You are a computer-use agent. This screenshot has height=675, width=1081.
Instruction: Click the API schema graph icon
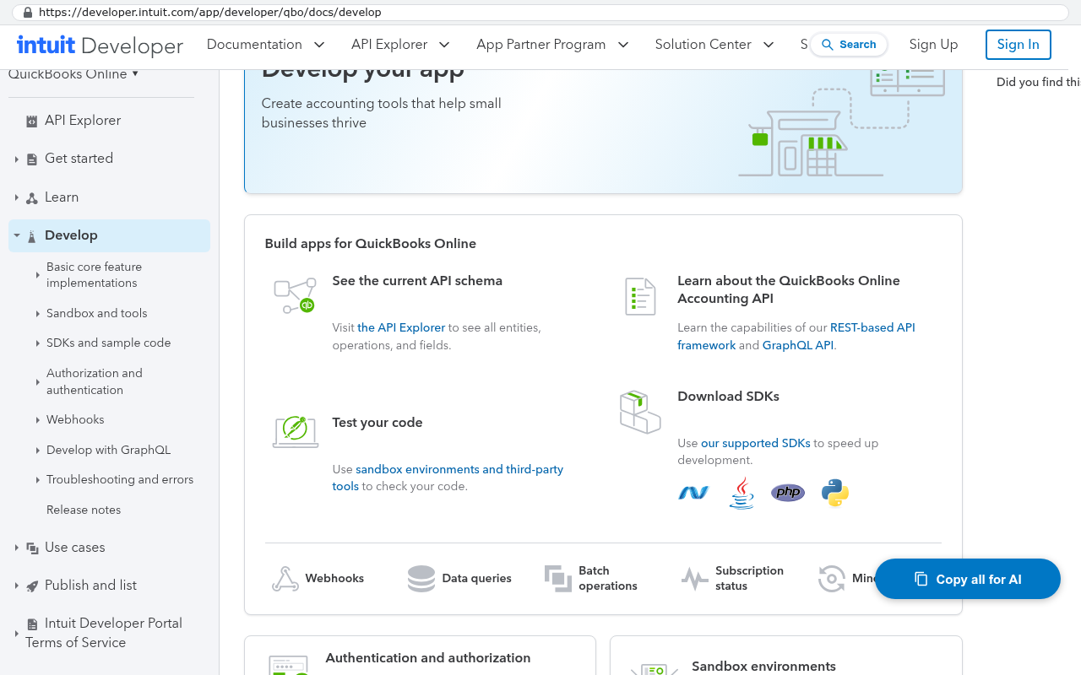click(295, 295)
